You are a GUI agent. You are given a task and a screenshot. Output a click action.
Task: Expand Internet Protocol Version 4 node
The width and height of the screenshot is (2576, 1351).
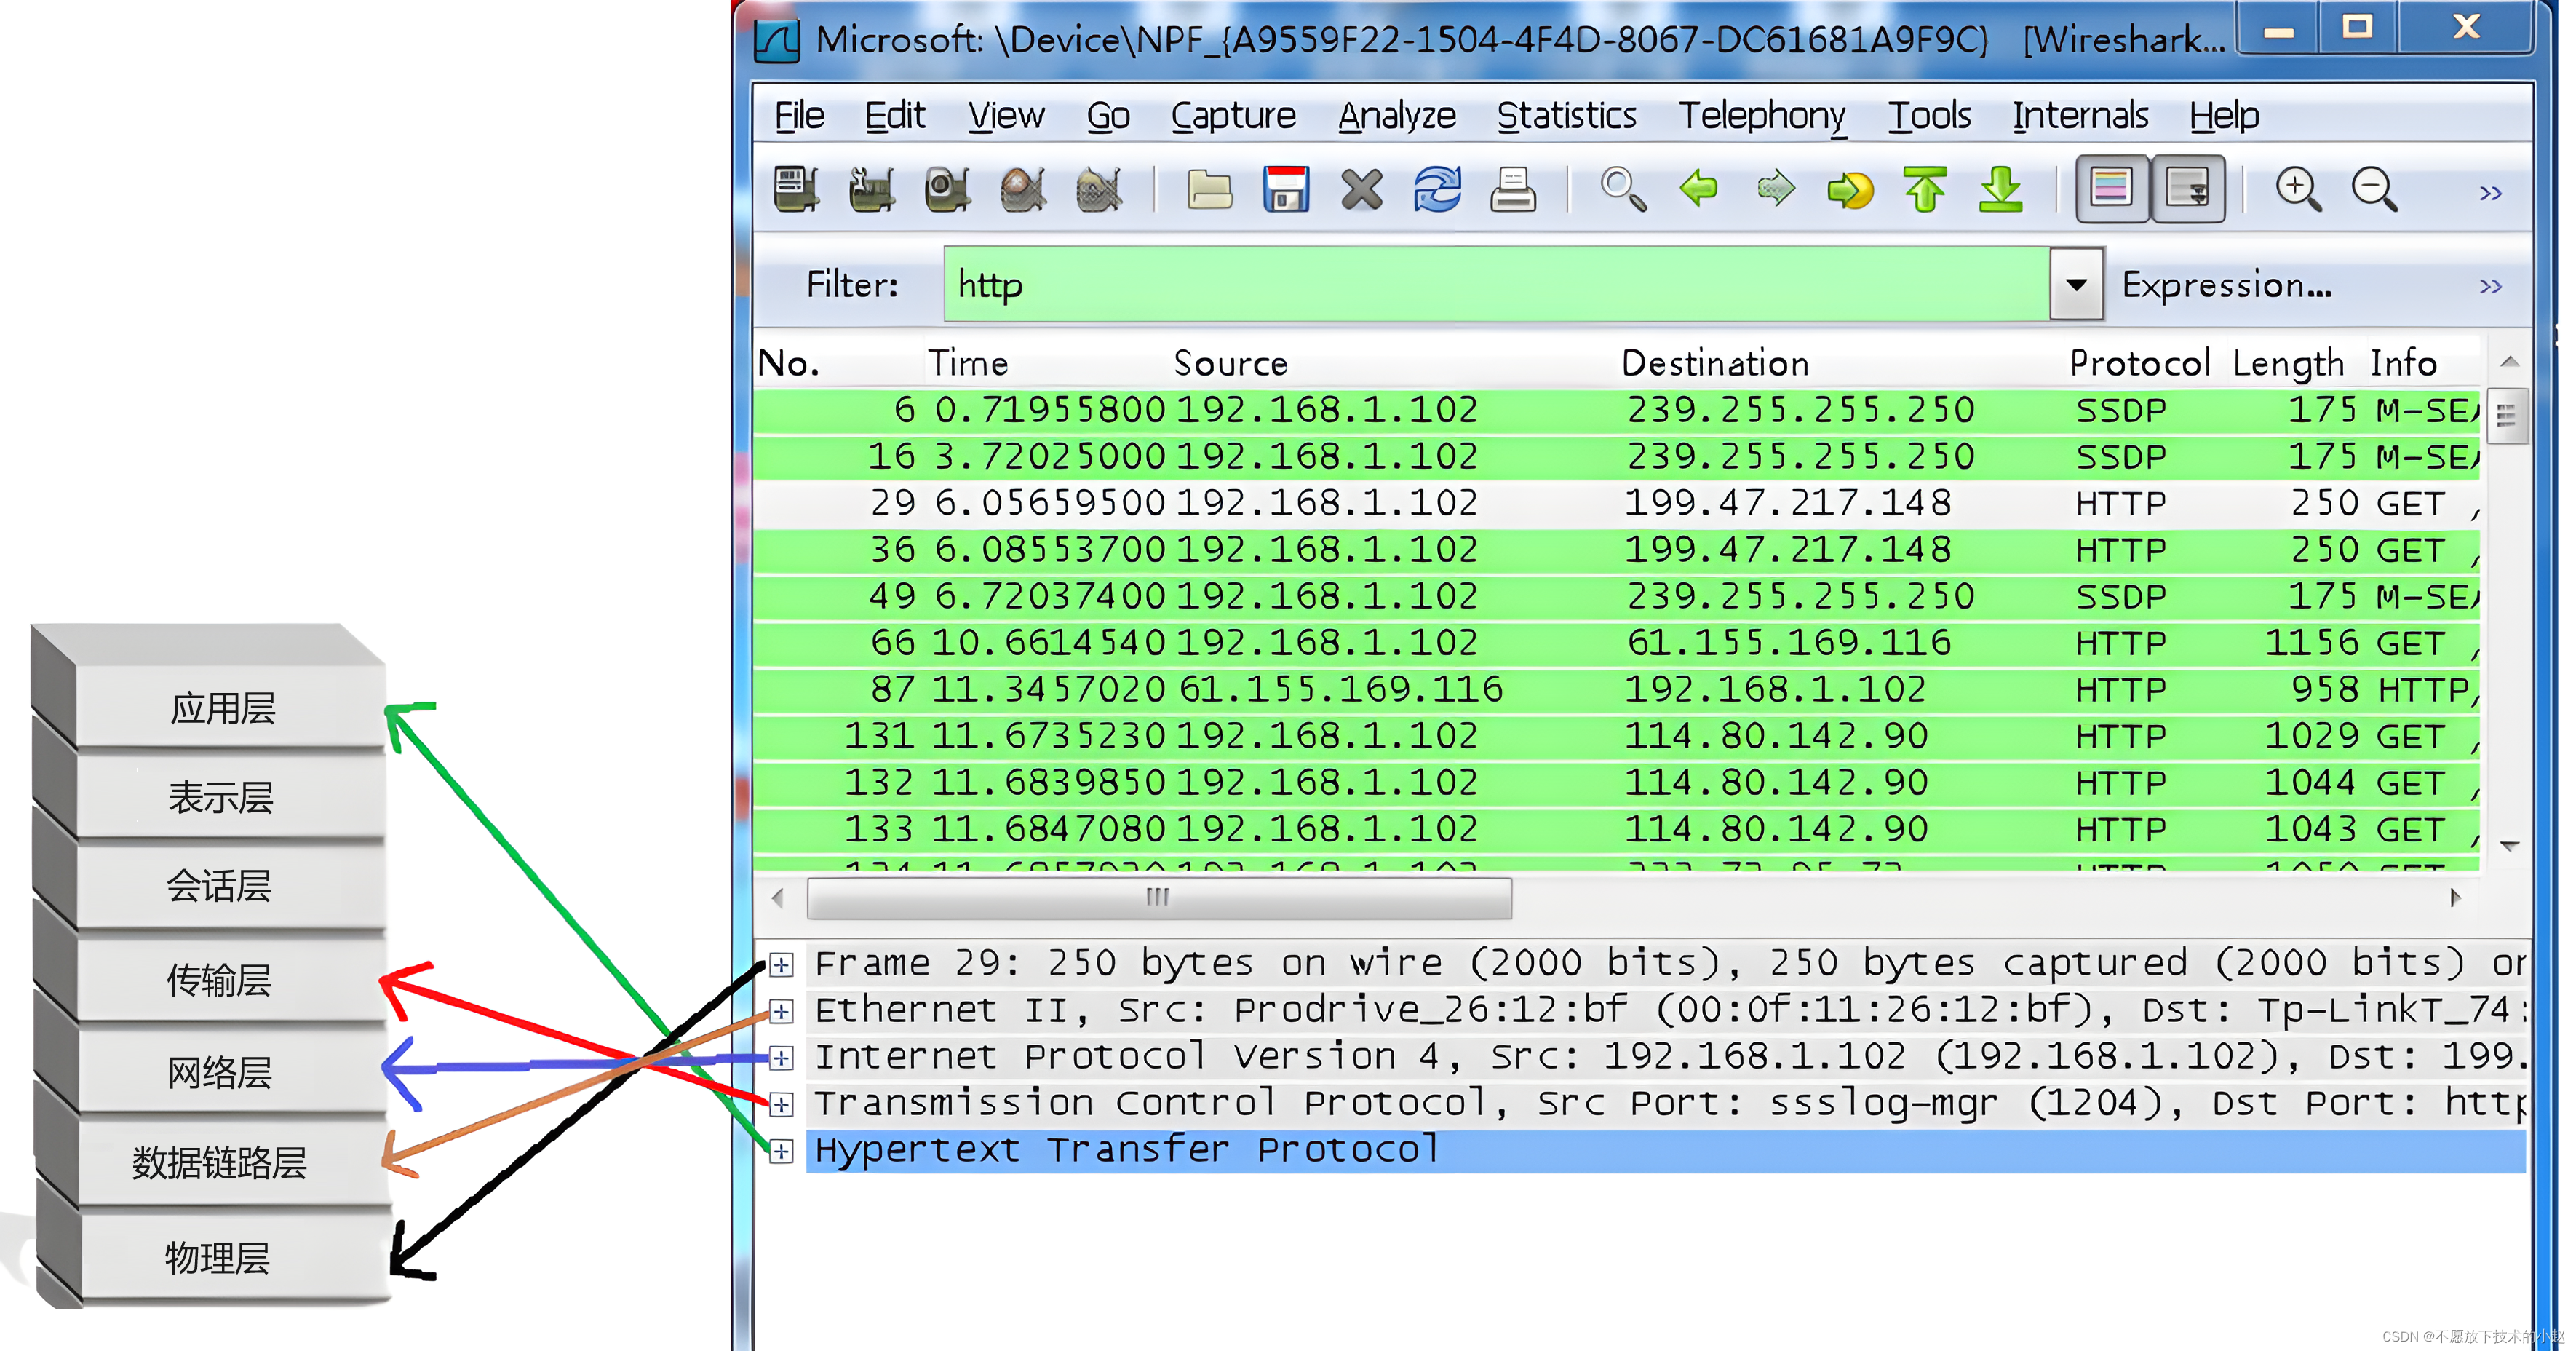click(x=781, y=1058)
